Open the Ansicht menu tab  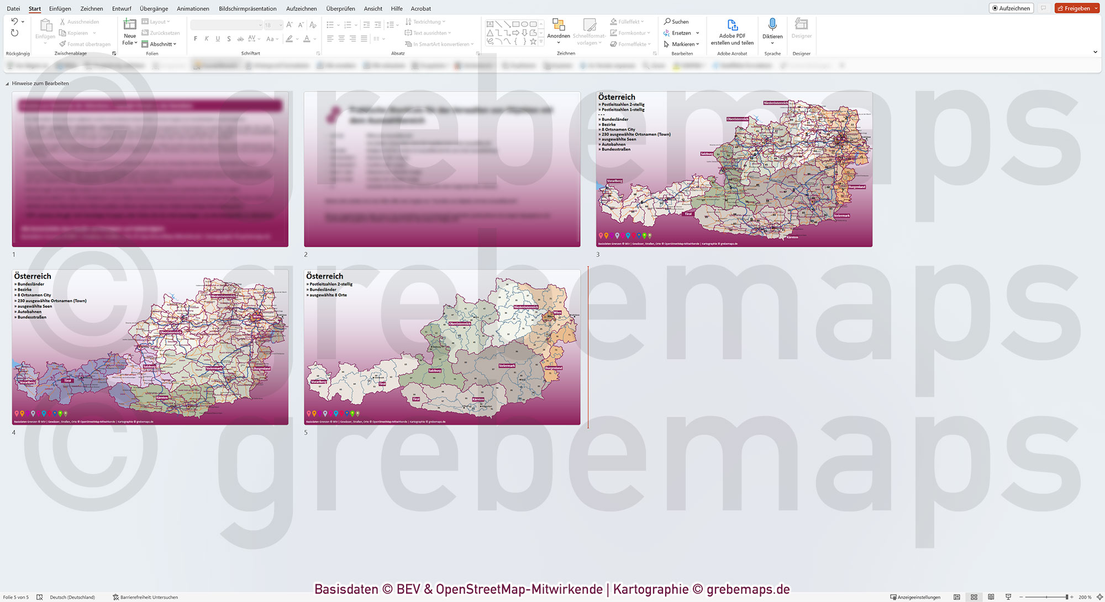coord(372,8)
